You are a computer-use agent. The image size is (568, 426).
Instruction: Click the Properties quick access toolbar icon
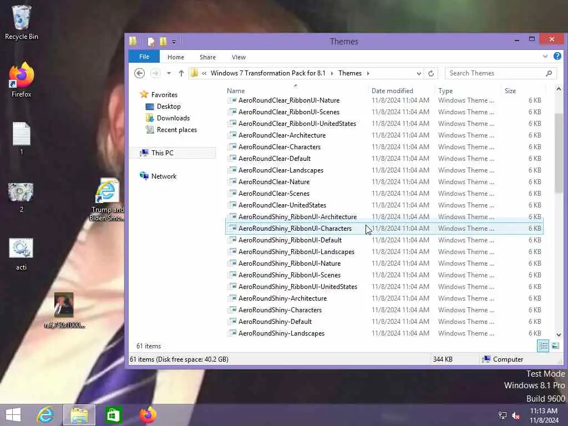pos(151,41)
